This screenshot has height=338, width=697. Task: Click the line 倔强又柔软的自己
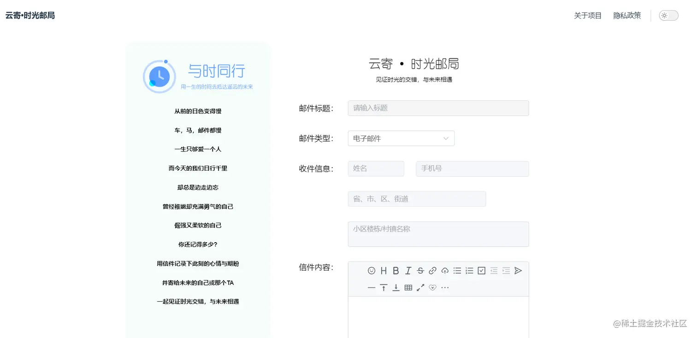tap(198, 226)
